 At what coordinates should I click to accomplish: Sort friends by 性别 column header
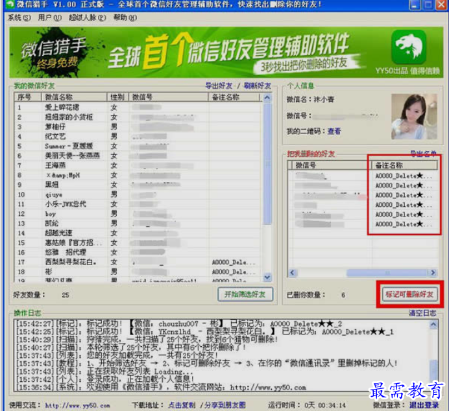[x=117, y=97]
